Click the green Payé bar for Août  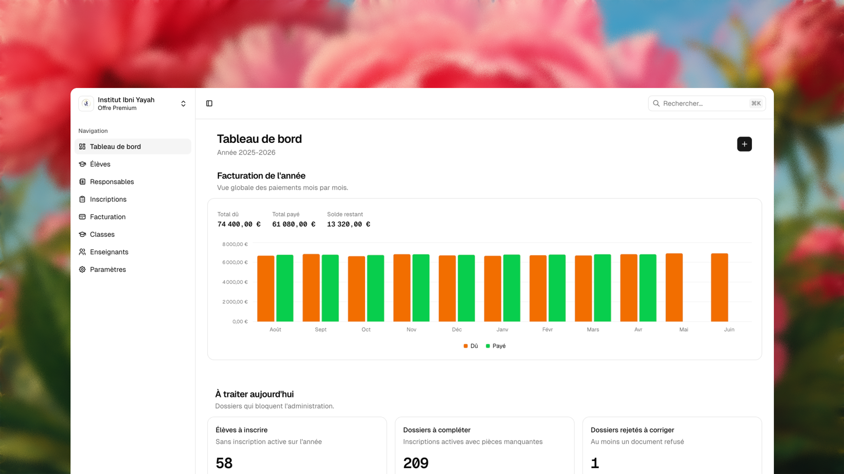click(285, 288)
